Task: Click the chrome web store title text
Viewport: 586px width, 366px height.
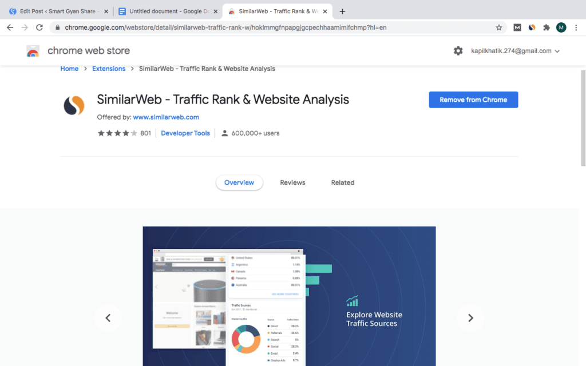Action: coord(89,50)
